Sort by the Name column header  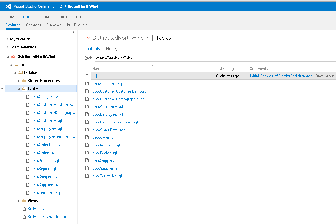(97, 69)
